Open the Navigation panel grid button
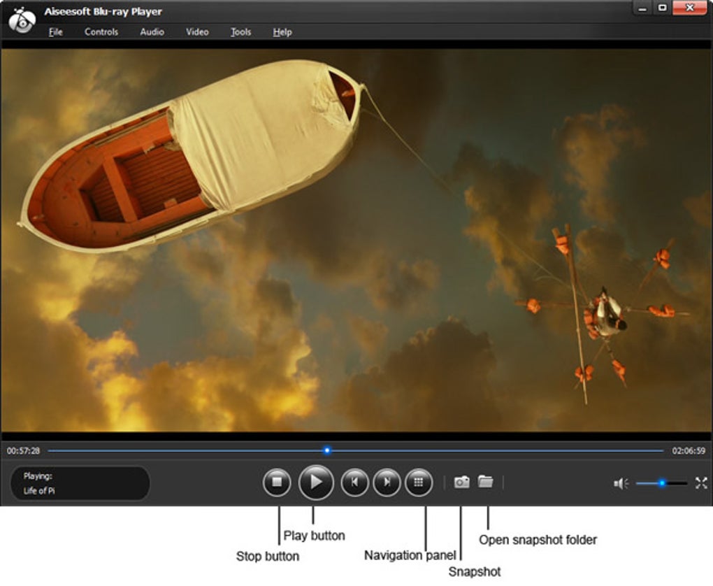 click(x=419, y=482)
